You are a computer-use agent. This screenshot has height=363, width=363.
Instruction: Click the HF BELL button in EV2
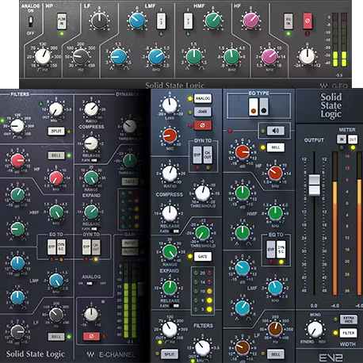click(275, 147)
